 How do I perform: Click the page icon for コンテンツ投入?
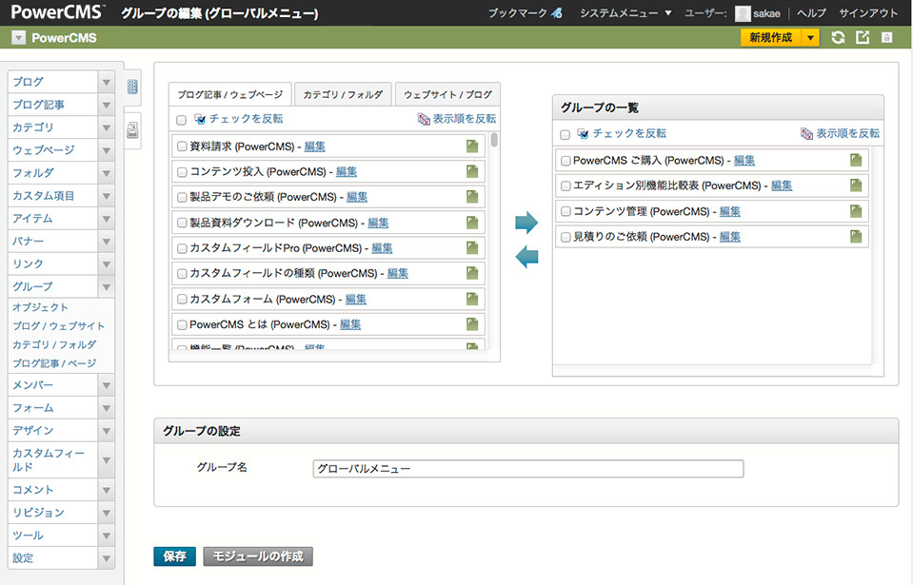pyautogui.click(x=472, y=171)
